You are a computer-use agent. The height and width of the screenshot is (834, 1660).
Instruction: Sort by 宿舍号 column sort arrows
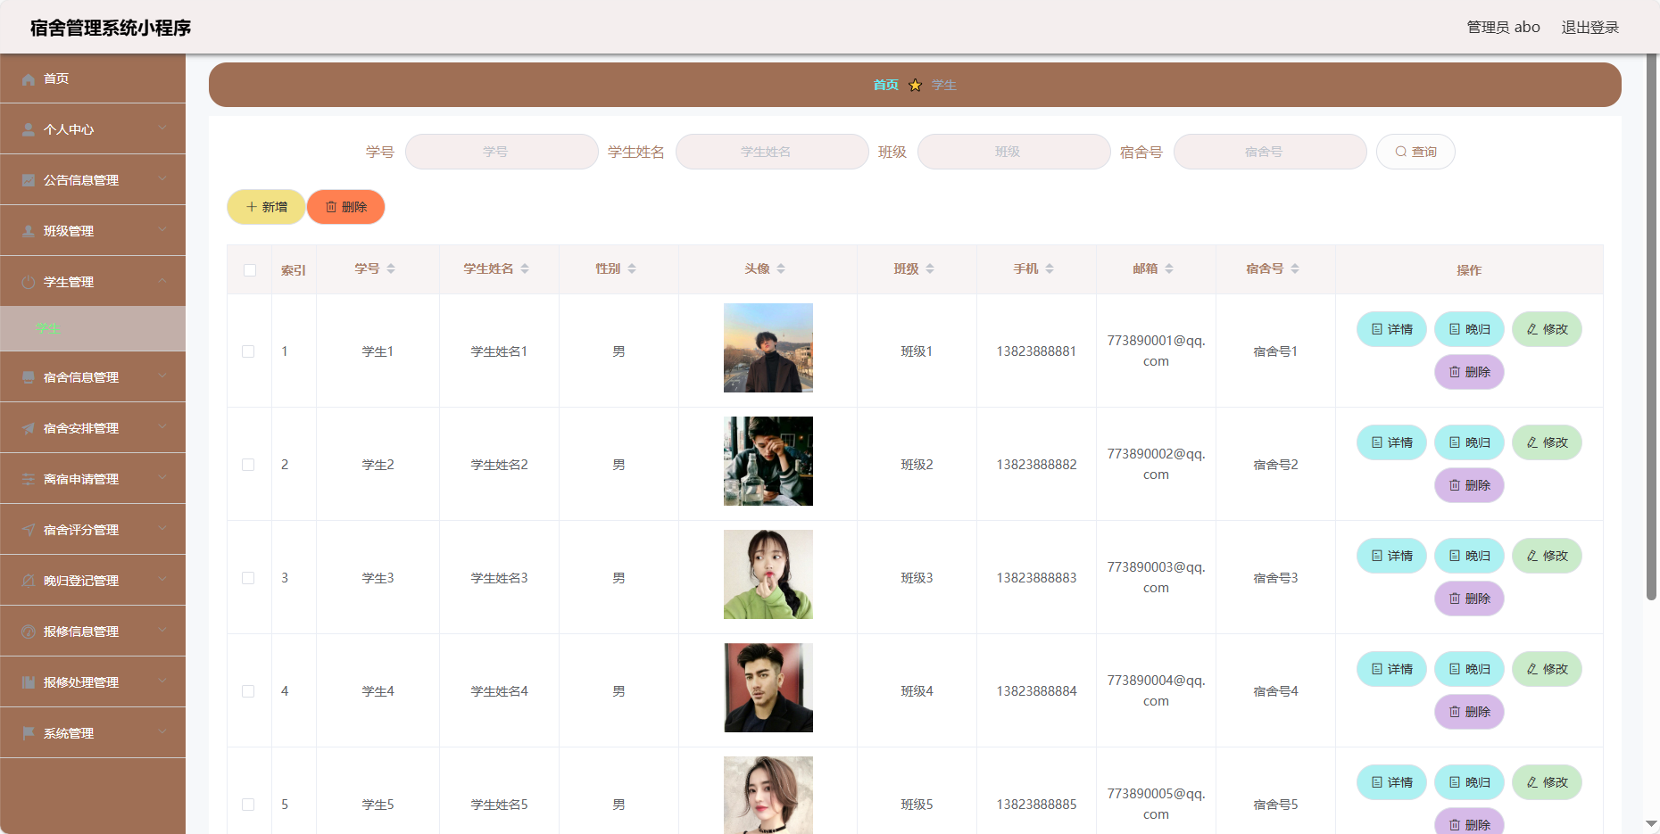tap(1295, 269)
